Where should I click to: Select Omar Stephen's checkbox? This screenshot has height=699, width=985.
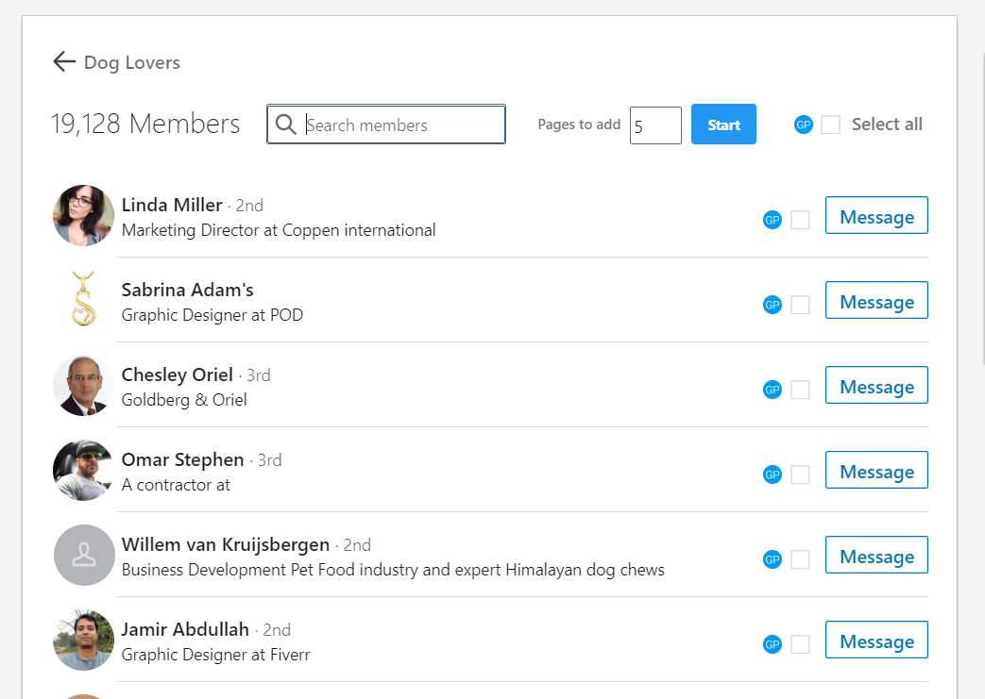pyautogui.click(x=800, y=474)
